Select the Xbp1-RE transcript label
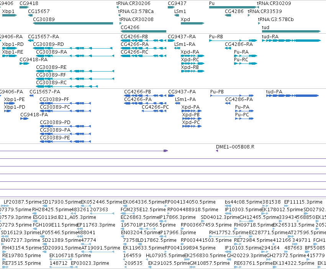 click(13, 52)
